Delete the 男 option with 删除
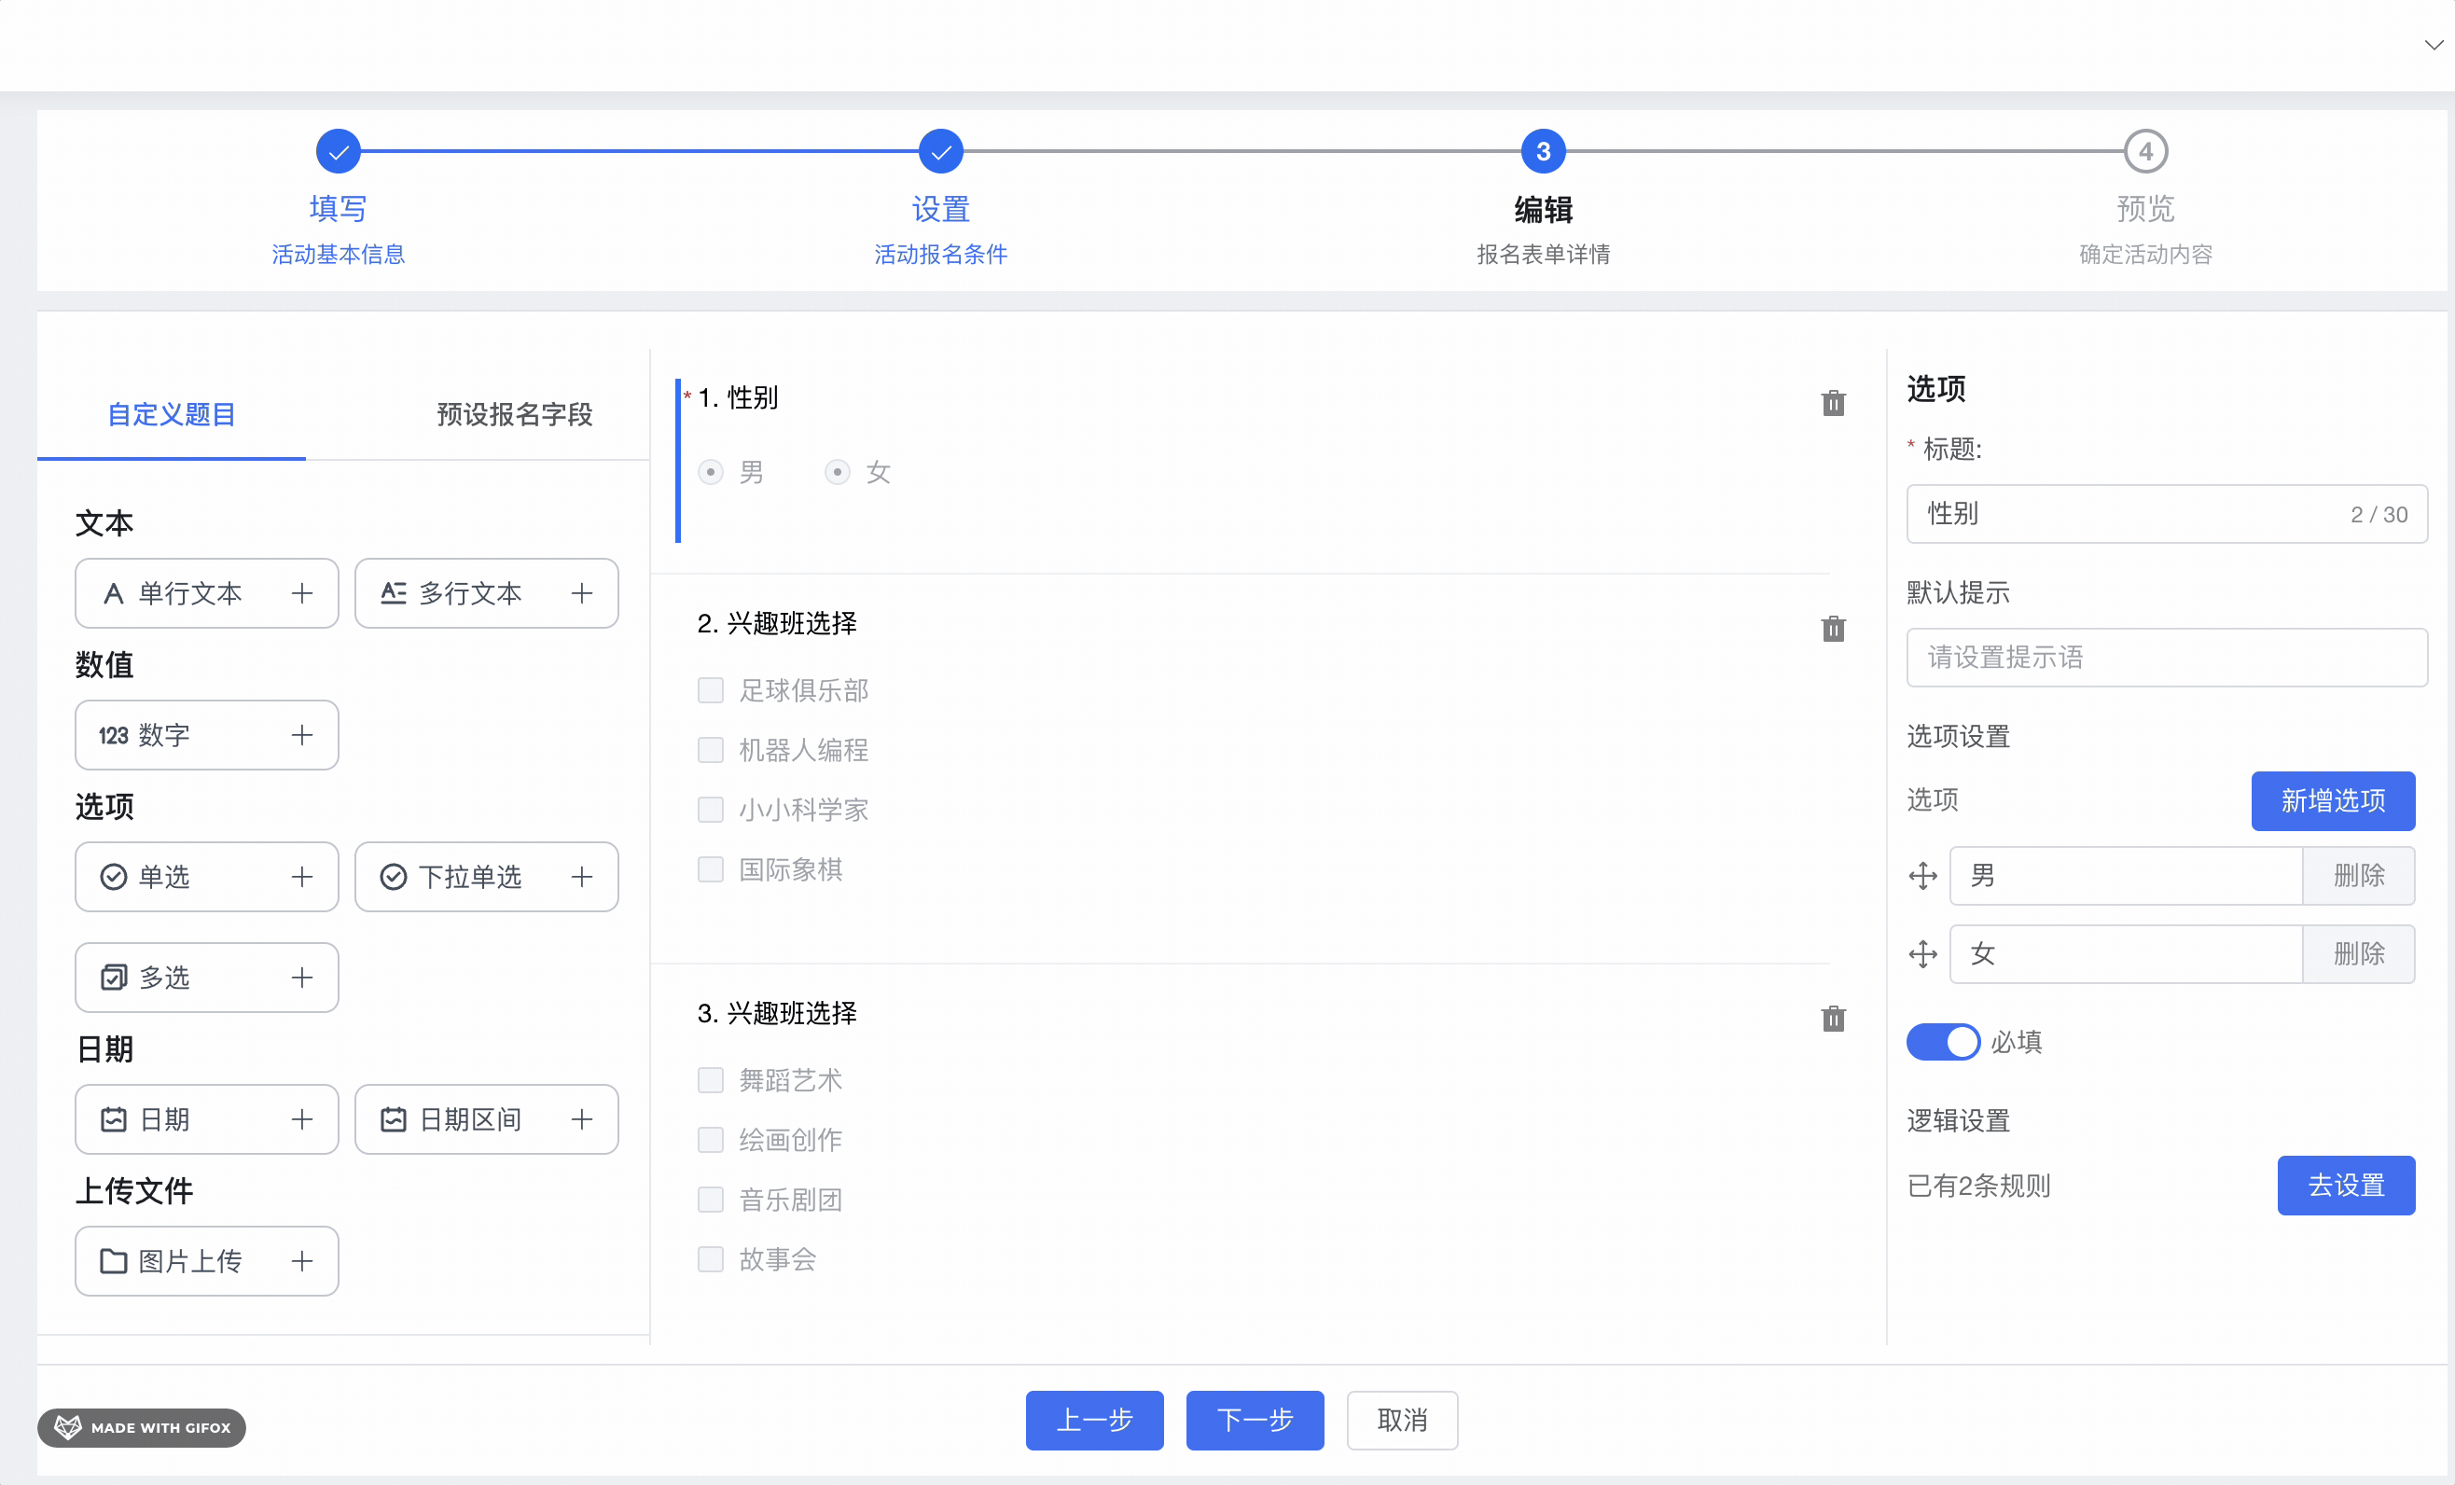This screenshot has height=1485, width=2455. tap(2358, 876)
